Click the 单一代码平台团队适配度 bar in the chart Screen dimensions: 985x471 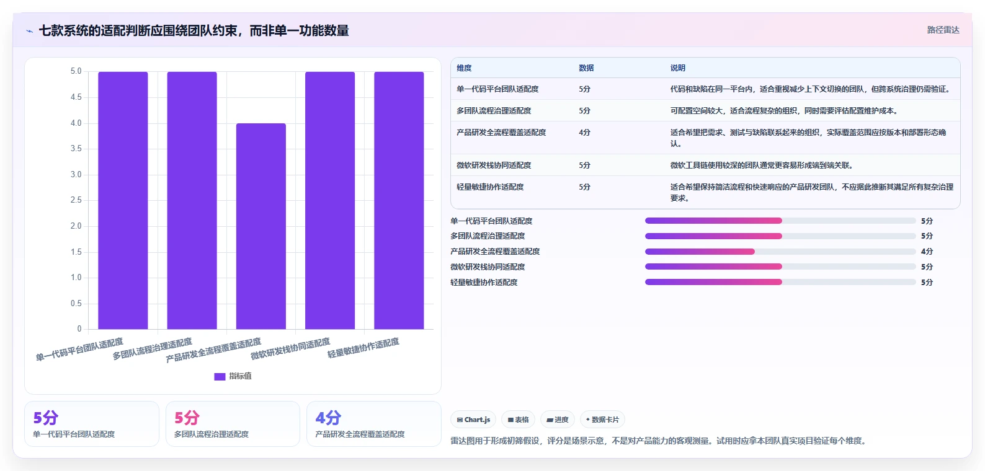(123, 200)
